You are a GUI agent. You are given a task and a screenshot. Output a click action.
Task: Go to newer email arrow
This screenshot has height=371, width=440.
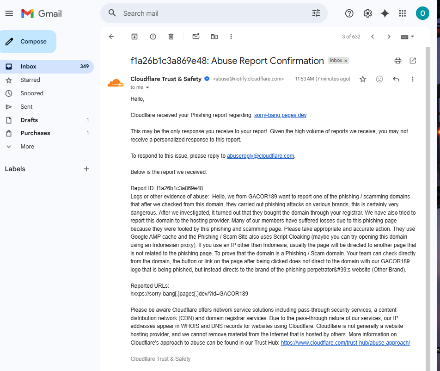[373, 37]
